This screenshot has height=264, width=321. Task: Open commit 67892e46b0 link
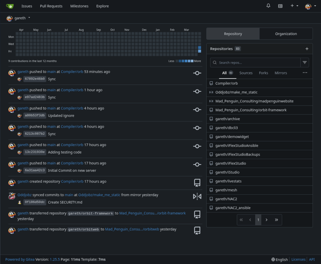tap(35, 79)
